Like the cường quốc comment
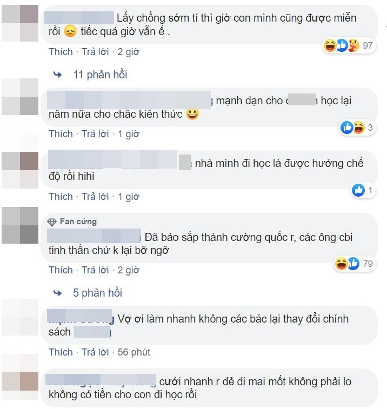 [x=61, y=270]
